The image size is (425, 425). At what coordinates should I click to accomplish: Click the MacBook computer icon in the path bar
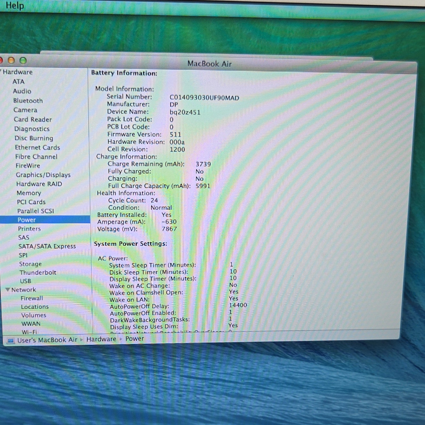tap(11, 341)
